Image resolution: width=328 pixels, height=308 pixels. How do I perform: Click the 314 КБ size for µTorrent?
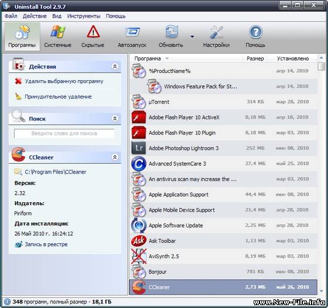click(255, 102)
